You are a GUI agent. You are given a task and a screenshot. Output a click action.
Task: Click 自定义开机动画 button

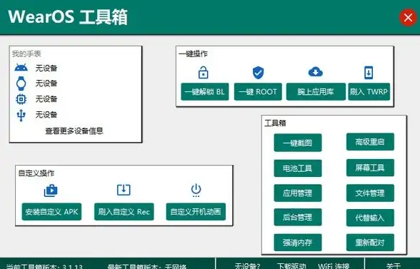(196, 212)
